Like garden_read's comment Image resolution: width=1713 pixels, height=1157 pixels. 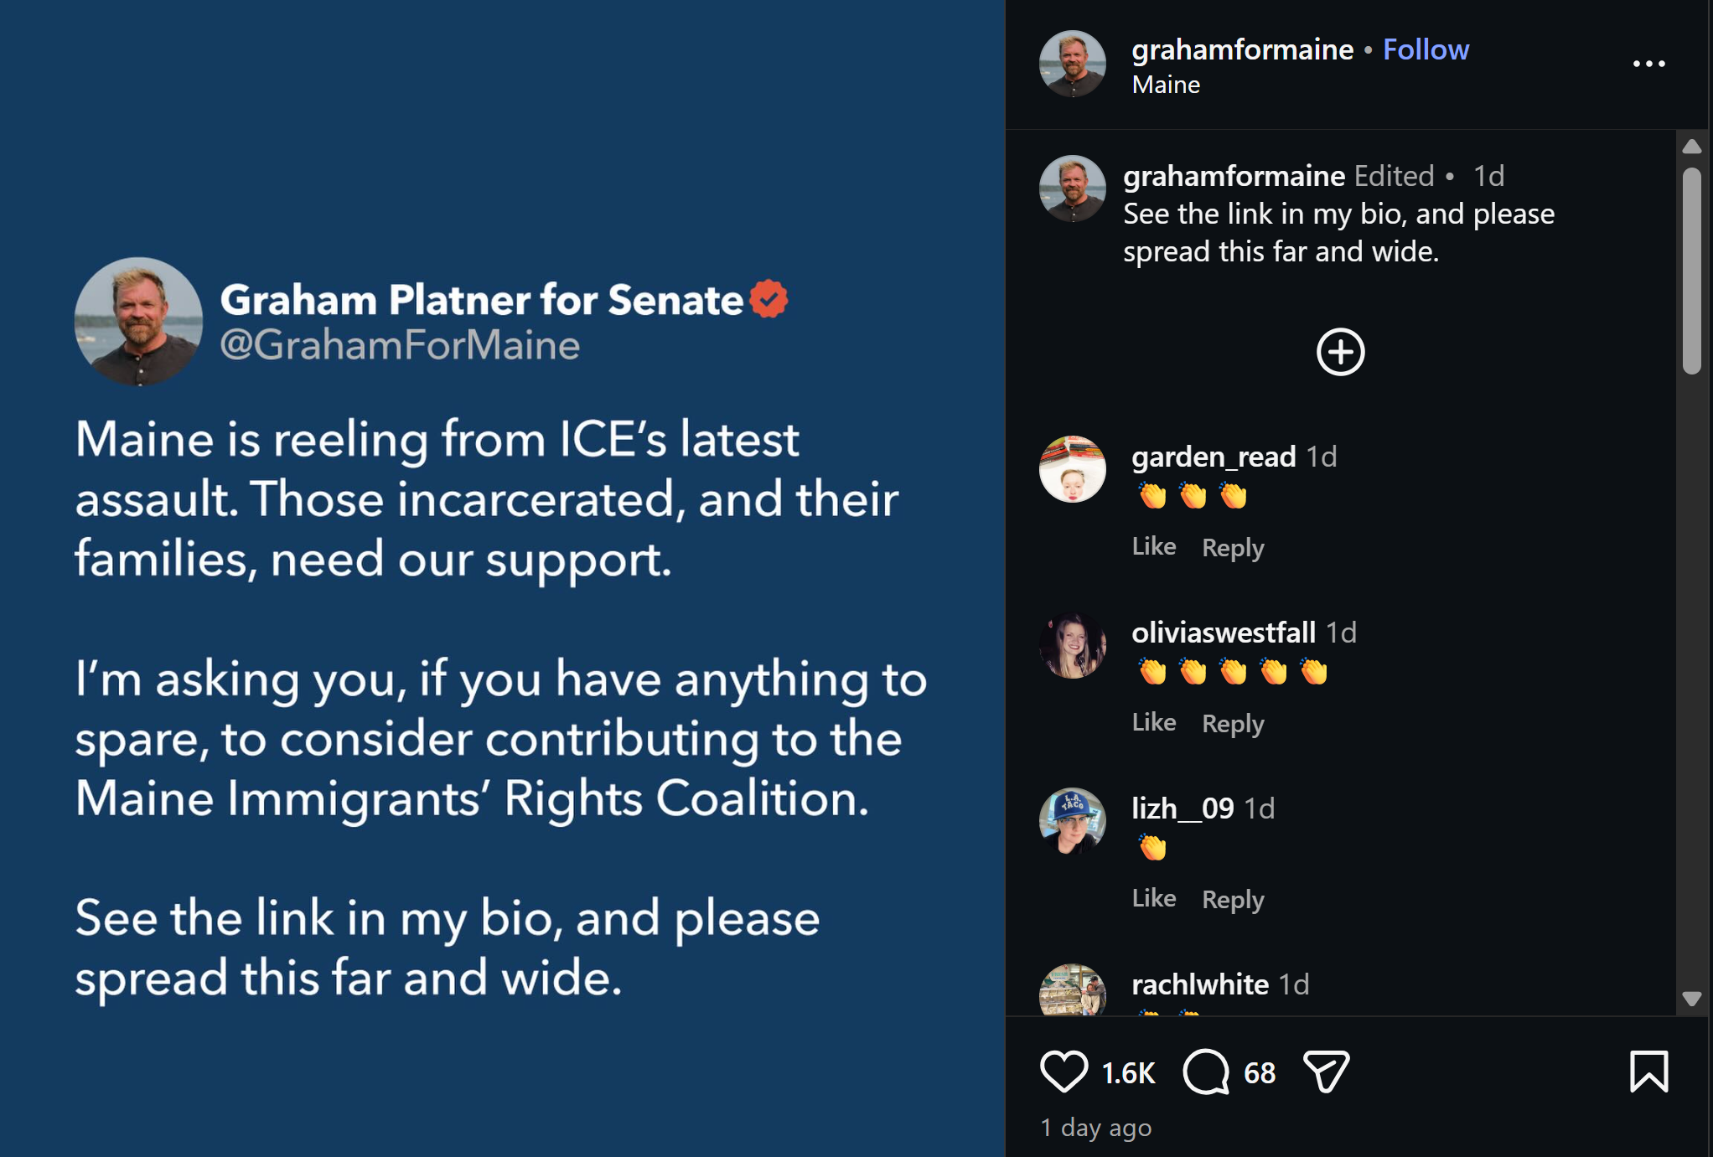click(1153, 546)
